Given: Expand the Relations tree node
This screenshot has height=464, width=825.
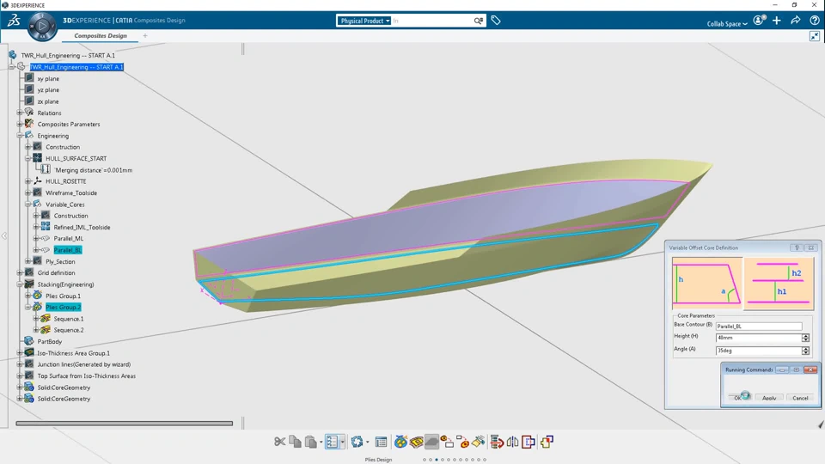Looking at the screenshot, I should tap(20, 113).
